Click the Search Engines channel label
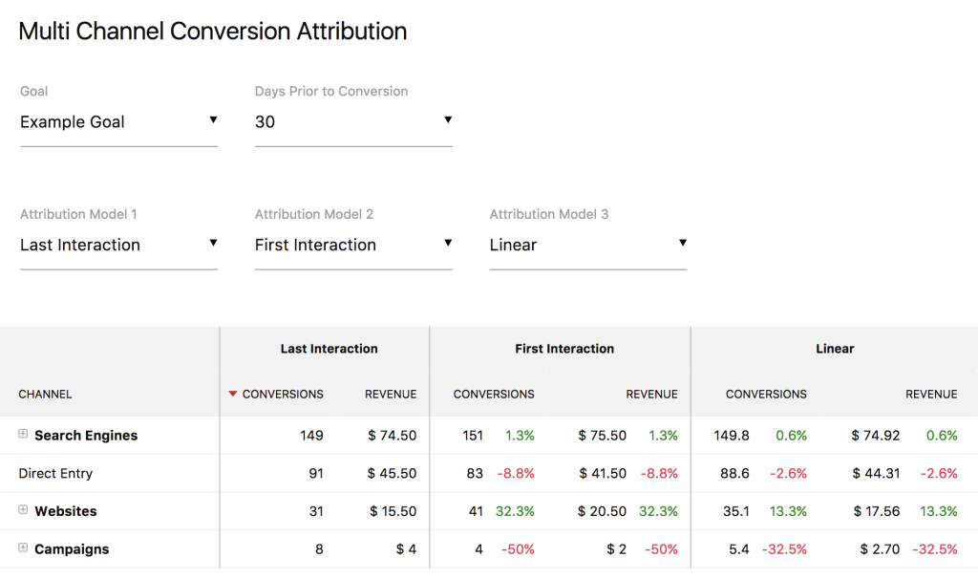 pyautogui.click(x=86, y=435)
